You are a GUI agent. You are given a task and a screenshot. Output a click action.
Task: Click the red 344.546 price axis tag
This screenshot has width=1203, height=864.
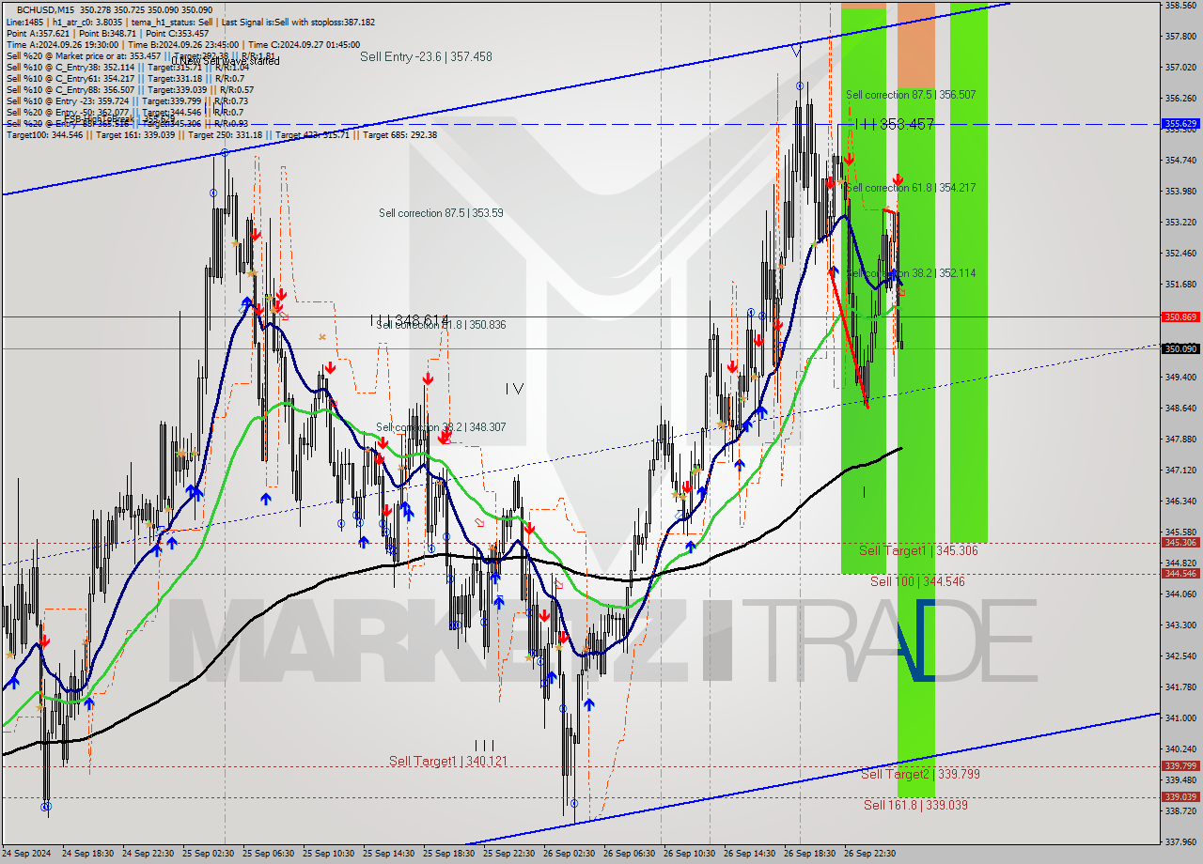click(x=1180, y=574)
